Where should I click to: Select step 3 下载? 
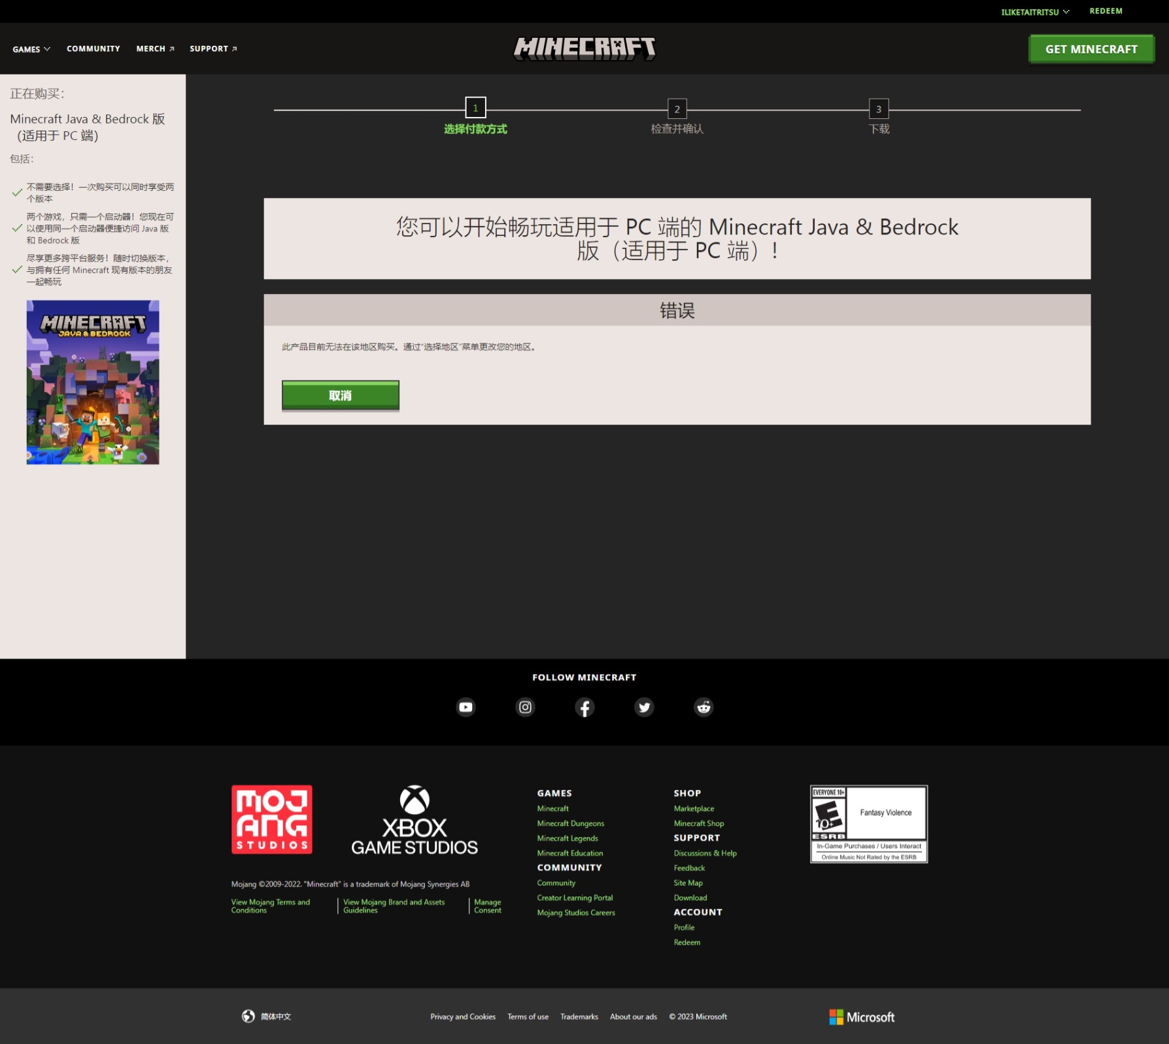point(879,116)
